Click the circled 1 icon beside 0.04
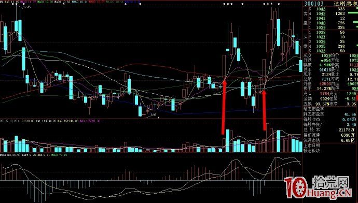This screenshot has height=203, width=358. click(354, 119)
